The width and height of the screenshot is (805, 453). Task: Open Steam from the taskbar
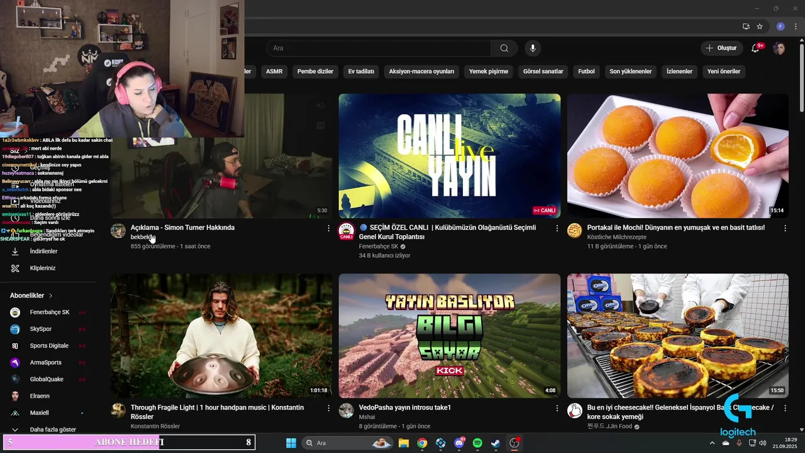pyautogui.click(x=496, y=443)
